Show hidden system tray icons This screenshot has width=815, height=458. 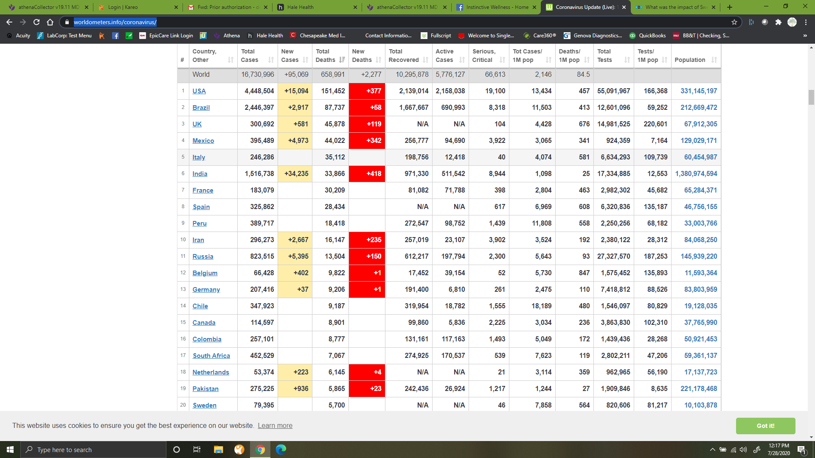tap(713, 450)
